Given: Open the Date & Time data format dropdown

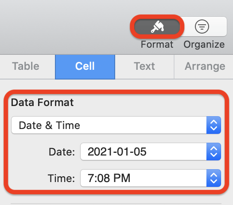Looking at the screenshot, I should [116, 125].
